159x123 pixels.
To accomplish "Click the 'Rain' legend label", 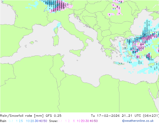I will [3, 121].
